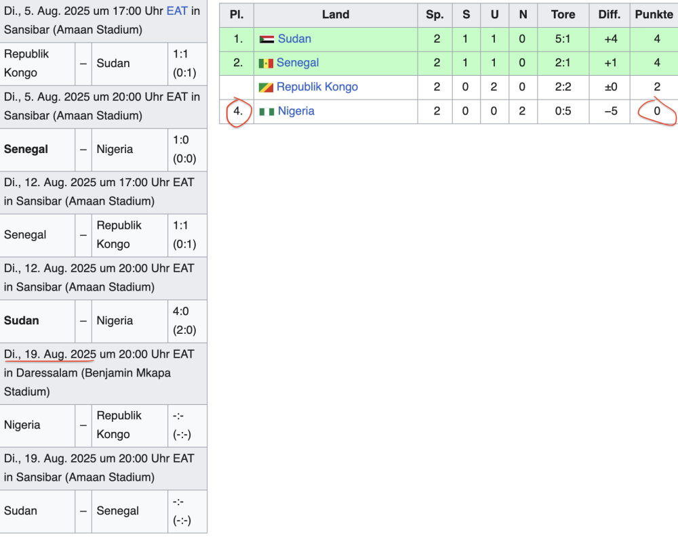Open the Sudan link in standings

[x=294, y=39]
